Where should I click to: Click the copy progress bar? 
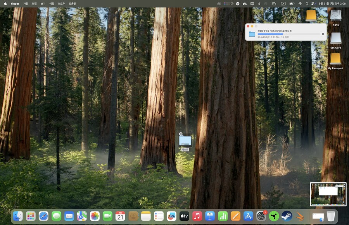pyautogui.click(x=289, y=34)
